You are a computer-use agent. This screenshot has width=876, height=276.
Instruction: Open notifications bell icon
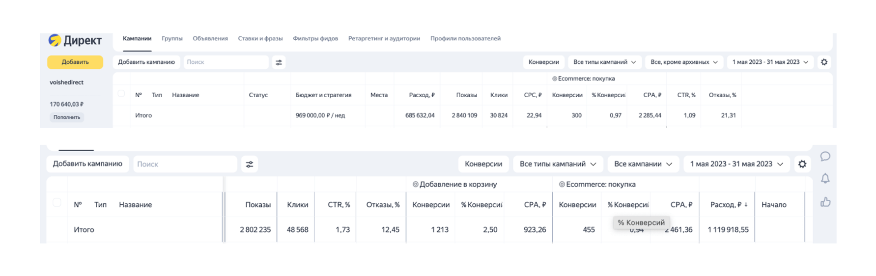825,179
